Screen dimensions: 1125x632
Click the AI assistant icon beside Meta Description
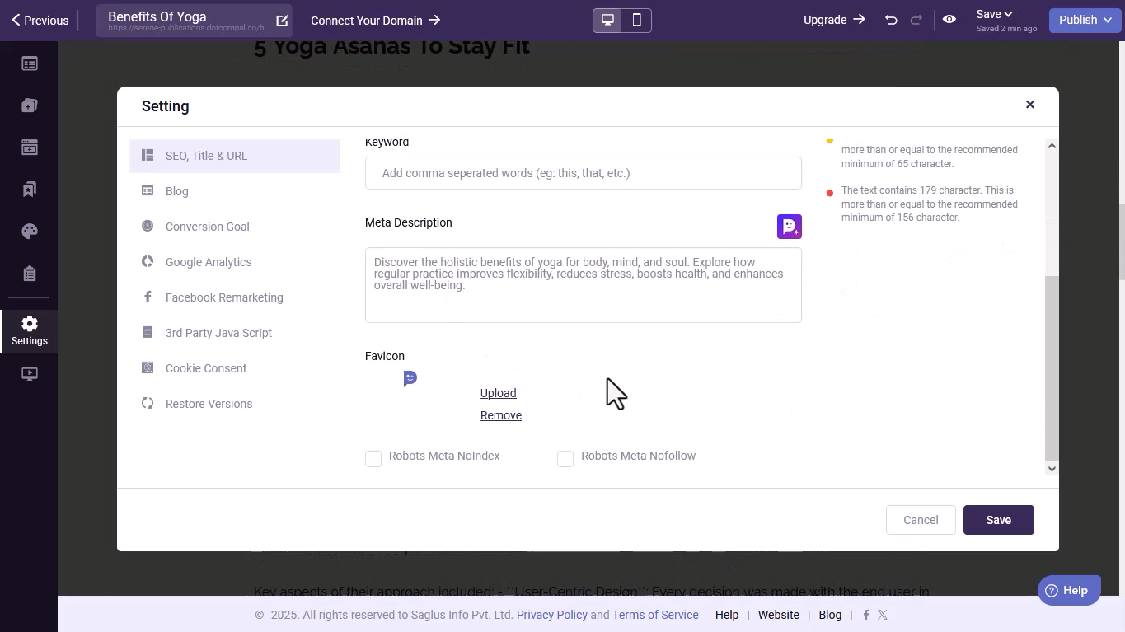tap(789, 227)
